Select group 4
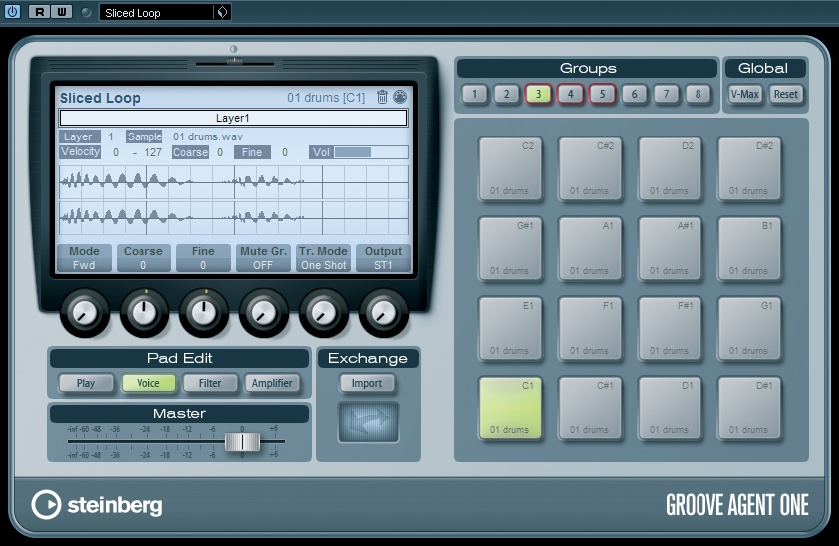Viewport: 839px width, 546px height. [570, 94]
